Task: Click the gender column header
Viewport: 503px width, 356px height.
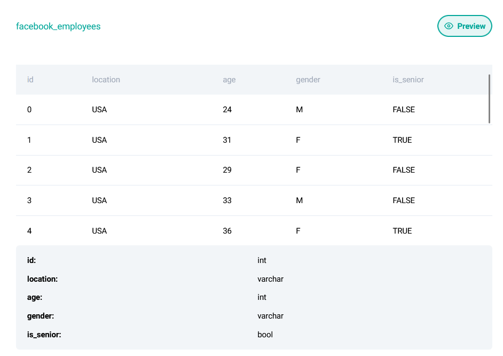Action: click(x=308, y=80)
